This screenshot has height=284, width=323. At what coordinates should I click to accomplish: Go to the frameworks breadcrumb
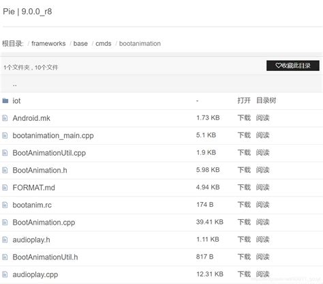pos(48,44)
